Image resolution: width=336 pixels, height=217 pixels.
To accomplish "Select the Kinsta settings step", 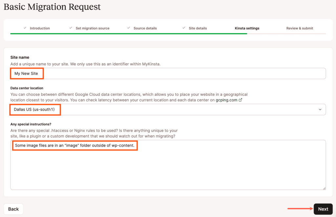I will coord(247,28).
